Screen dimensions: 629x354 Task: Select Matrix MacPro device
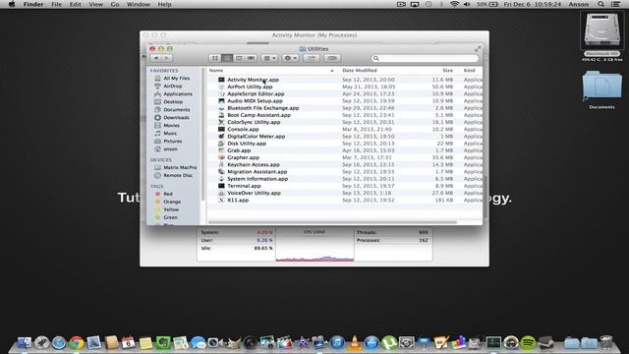[x=180, y=167]
